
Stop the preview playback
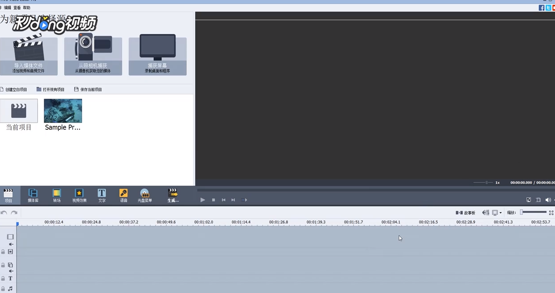[x=214, y=200]
